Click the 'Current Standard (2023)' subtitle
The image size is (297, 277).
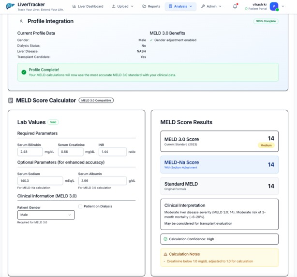[x=181, y=145]
